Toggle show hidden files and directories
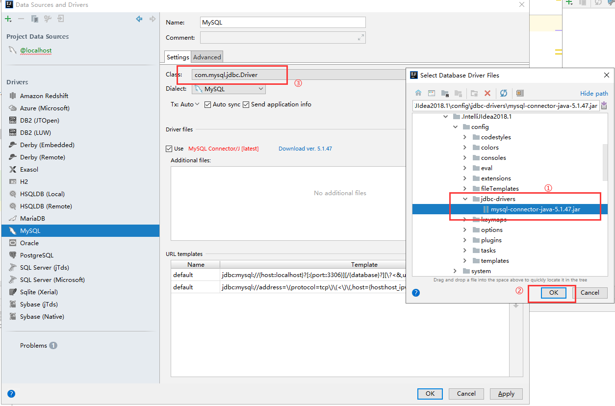 (520, 93)
